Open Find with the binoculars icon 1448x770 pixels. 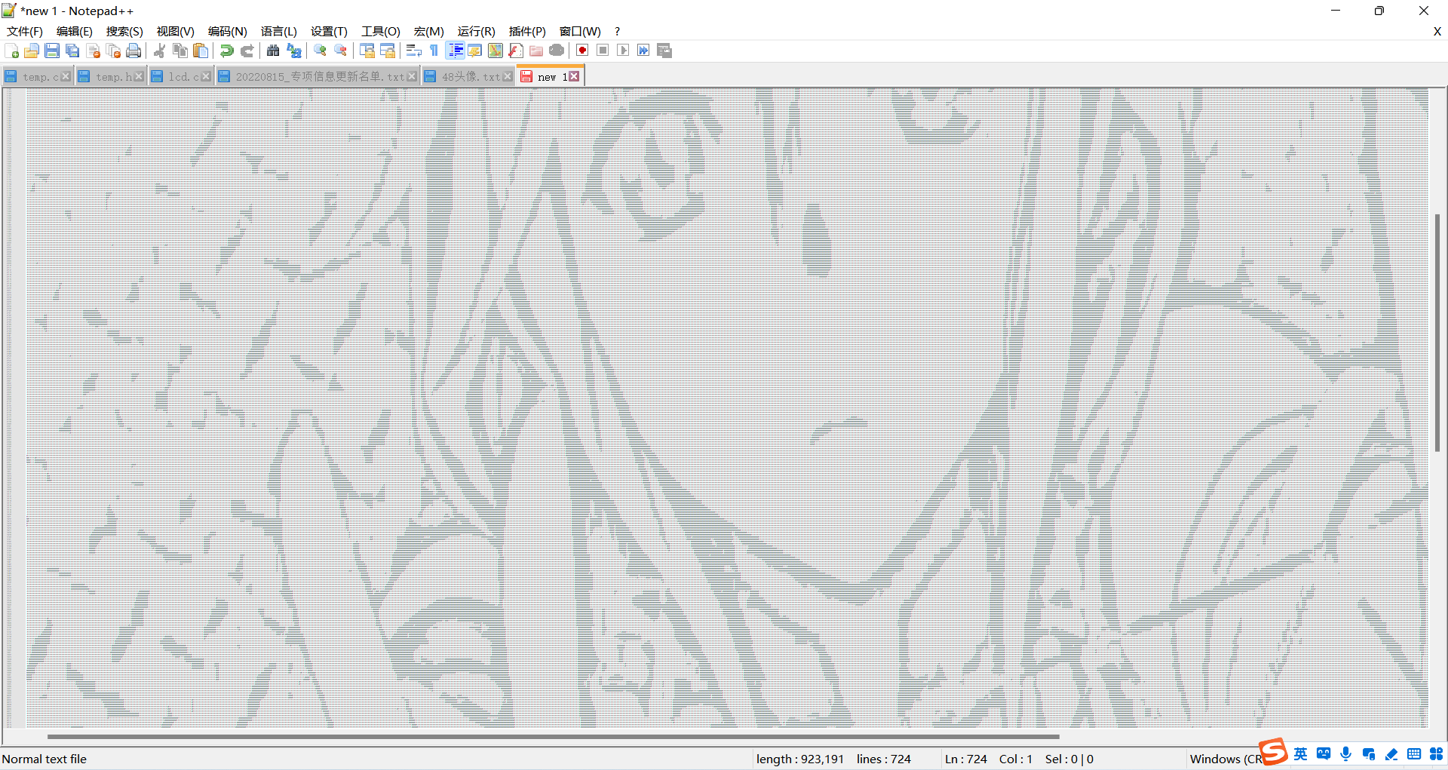pos(273,51)
